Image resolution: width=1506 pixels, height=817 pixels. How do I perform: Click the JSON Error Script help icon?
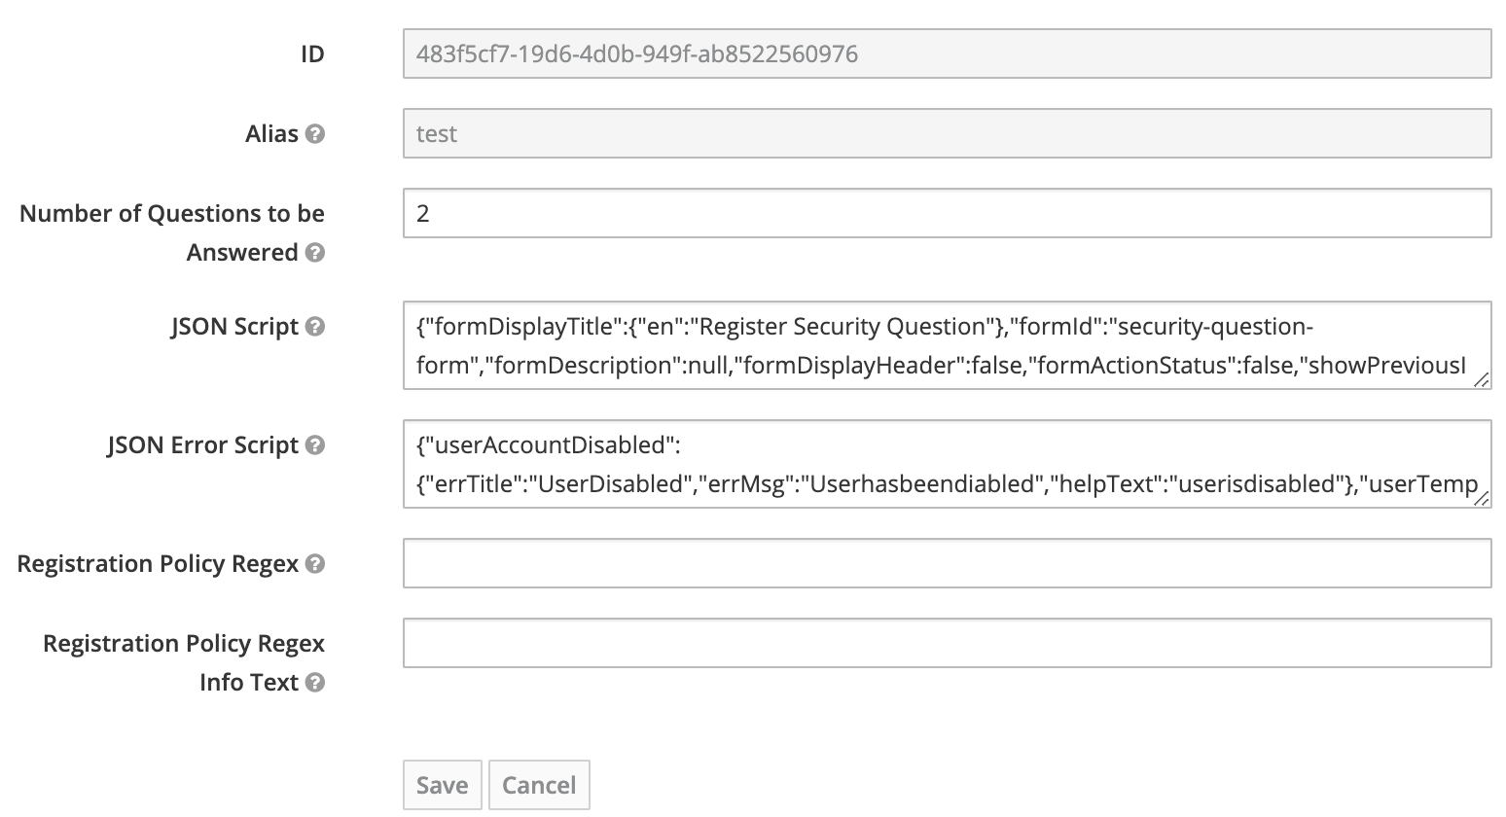click(x=315, y=445)
